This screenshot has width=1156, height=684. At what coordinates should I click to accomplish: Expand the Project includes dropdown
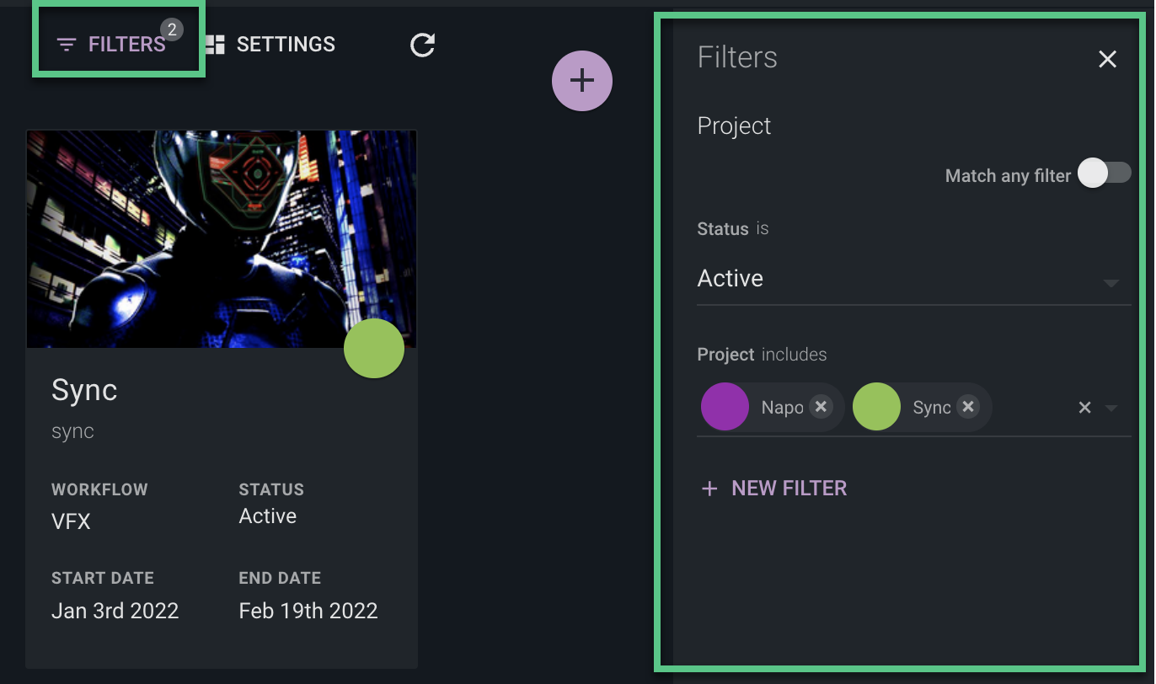[x=1111, y=407]
